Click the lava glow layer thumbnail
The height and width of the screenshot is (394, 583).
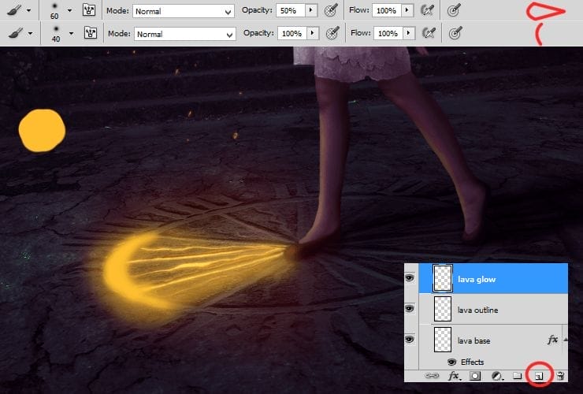[x=443, y=278]
